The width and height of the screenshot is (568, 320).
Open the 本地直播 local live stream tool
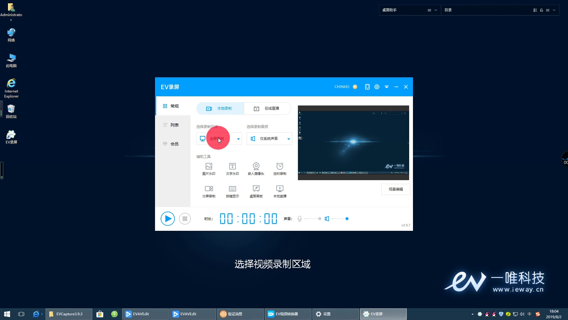(280, 191)
